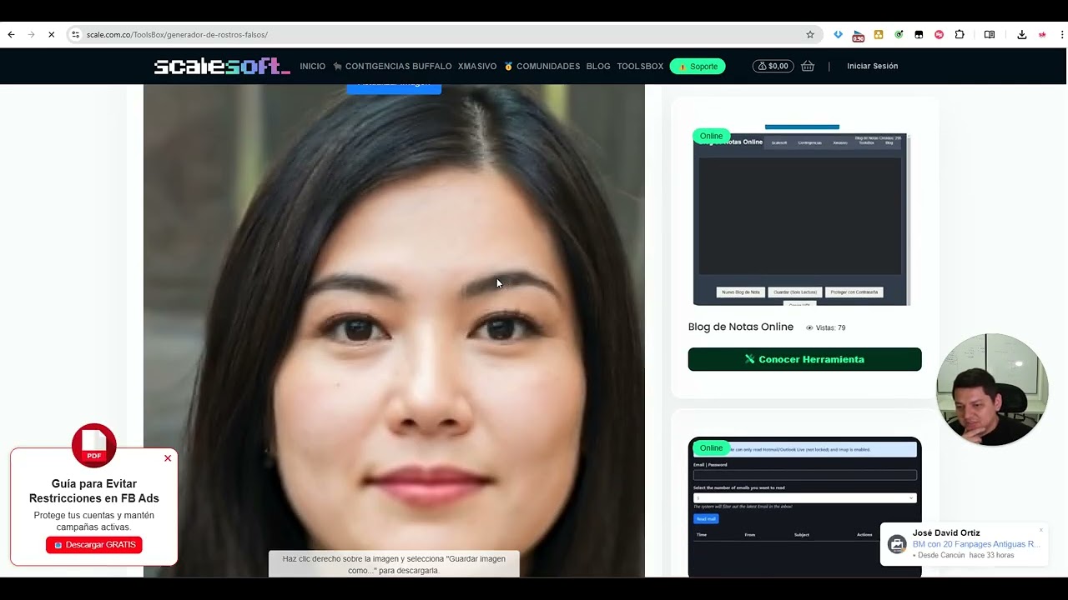Open the CONTIGENCIAS BUFFALO menu item
Screen dimensions: 1068x600
click(392, 66)
